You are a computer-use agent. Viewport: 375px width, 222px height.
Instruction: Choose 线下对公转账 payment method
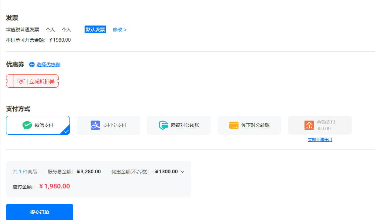click(249, 125)
